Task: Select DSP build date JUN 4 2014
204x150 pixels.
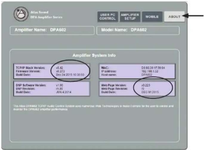Action: click(x=64, y=92)
